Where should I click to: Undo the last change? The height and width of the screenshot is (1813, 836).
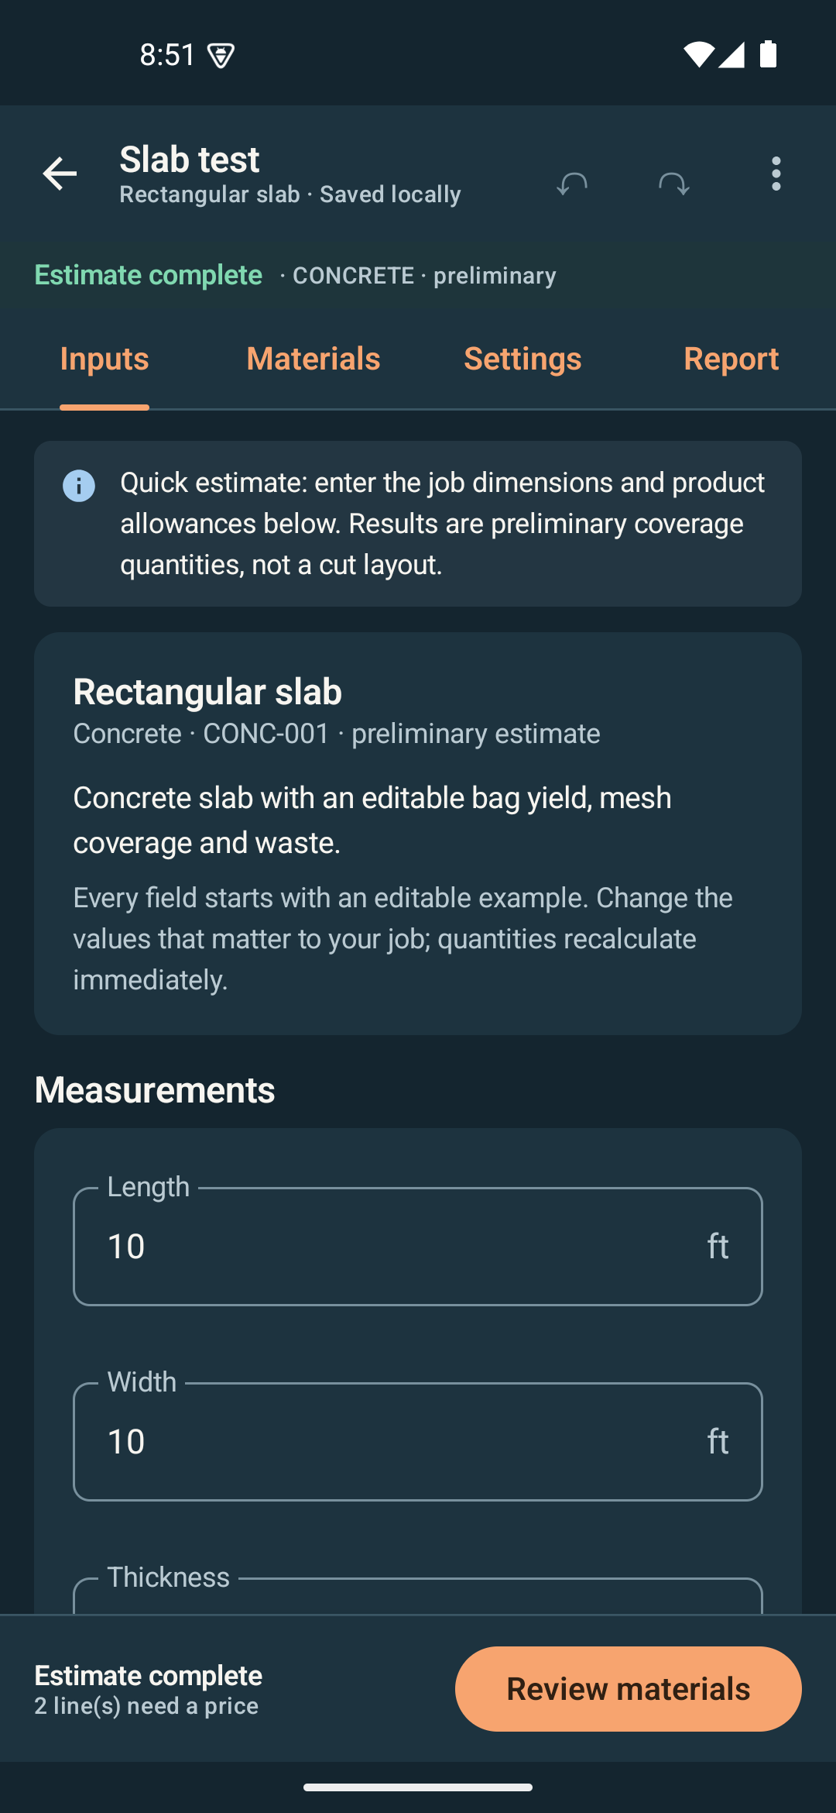click(x=572, y=183)
